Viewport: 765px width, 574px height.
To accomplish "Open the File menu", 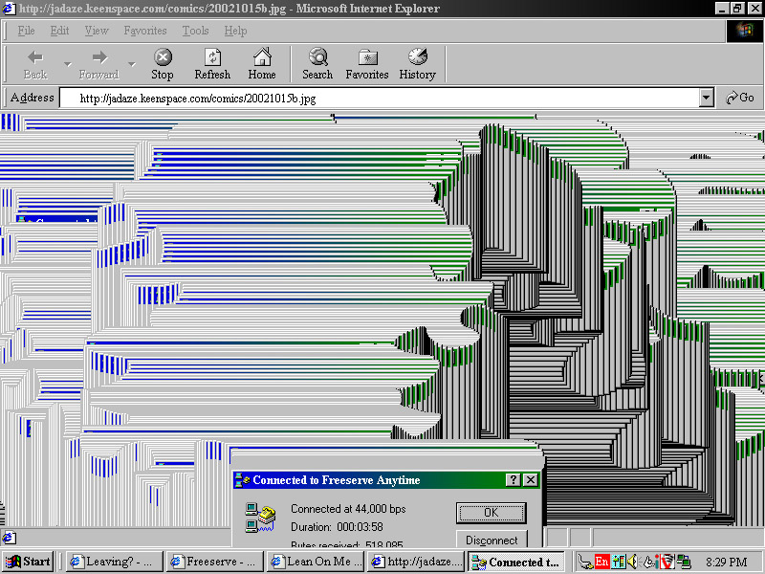I will tap(27, 31).
